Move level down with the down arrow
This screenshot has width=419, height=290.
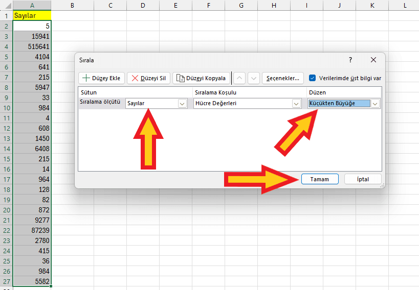click(x=253, y=78)
